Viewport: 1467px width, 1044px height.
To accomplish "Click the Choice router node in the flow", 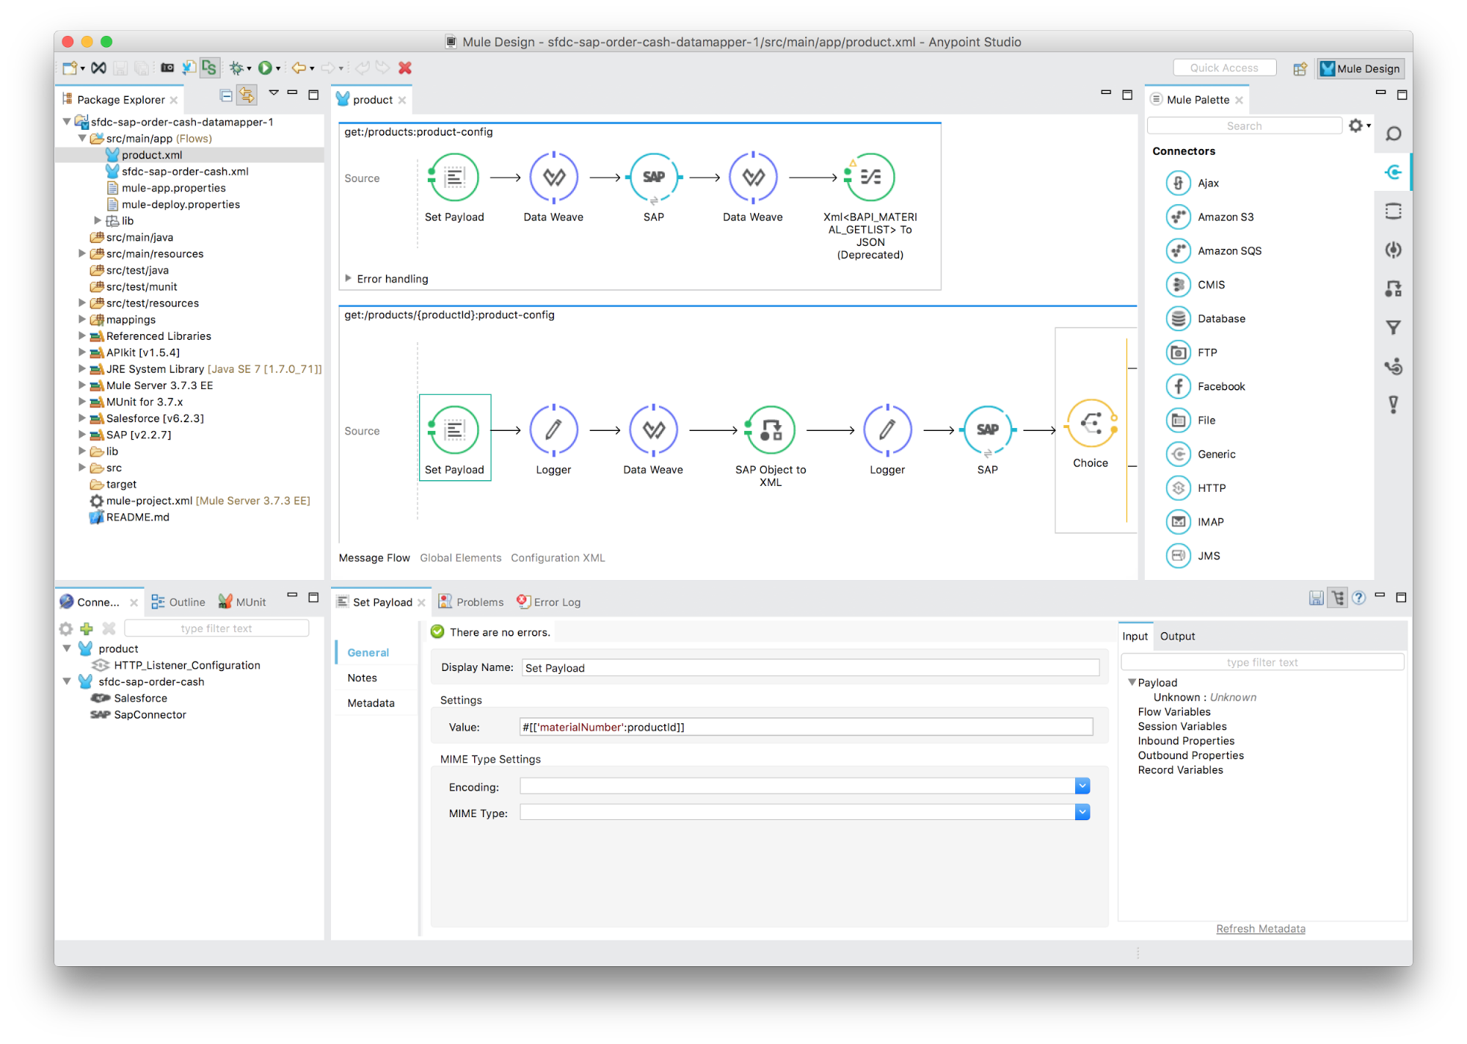I will [x=1091, y=425].
